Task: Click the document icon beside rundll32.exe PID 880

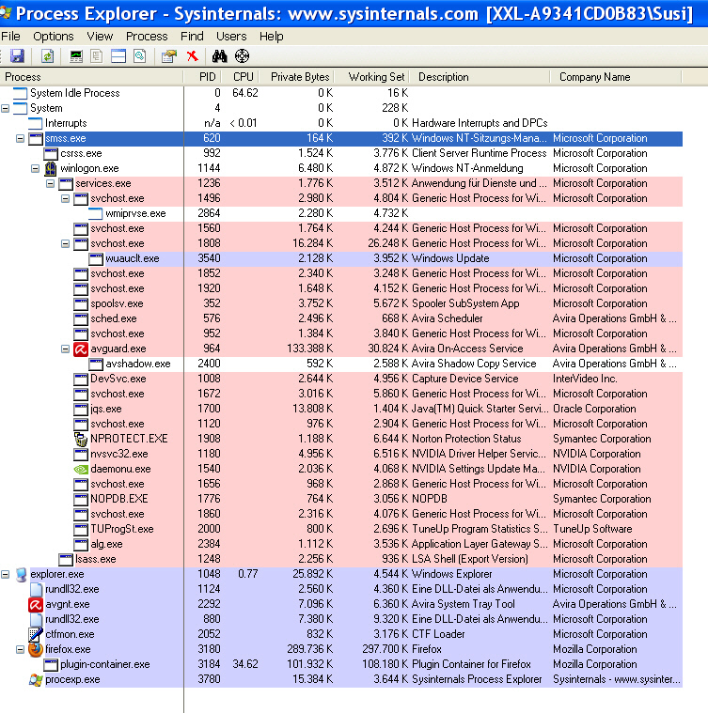Action: tap(37, 619)
